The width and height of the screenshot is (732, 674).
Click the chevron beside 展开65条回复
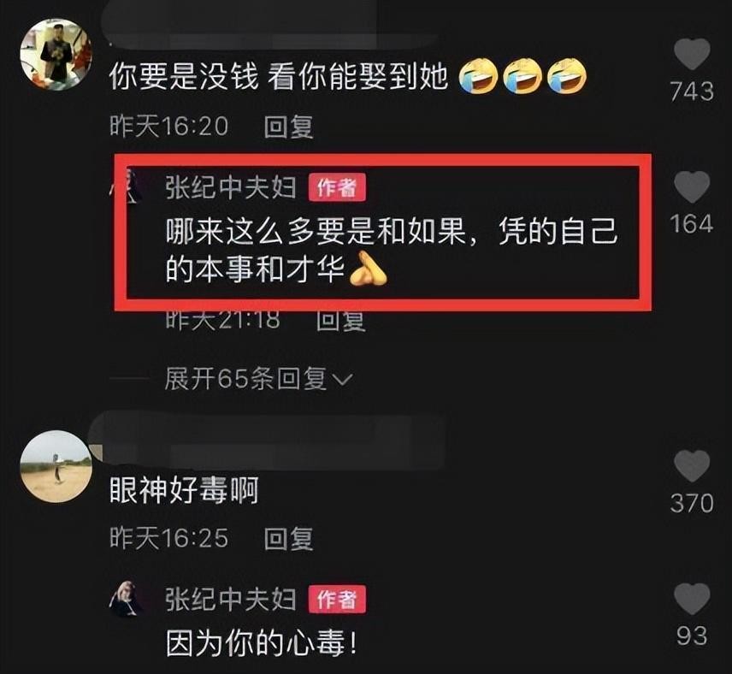tap(343, 379)
